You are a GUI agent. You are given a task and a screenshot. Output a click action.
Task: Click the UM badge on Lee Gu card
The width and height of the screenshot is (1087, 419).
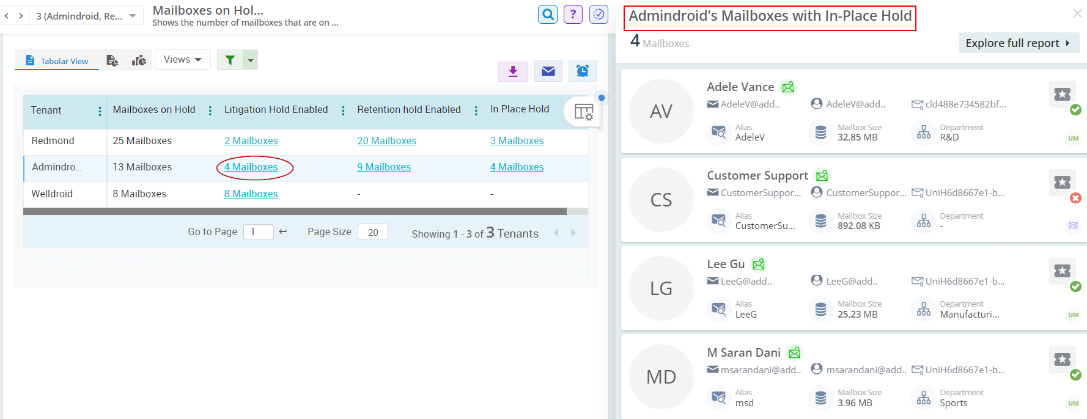(x=1074, y=315)
